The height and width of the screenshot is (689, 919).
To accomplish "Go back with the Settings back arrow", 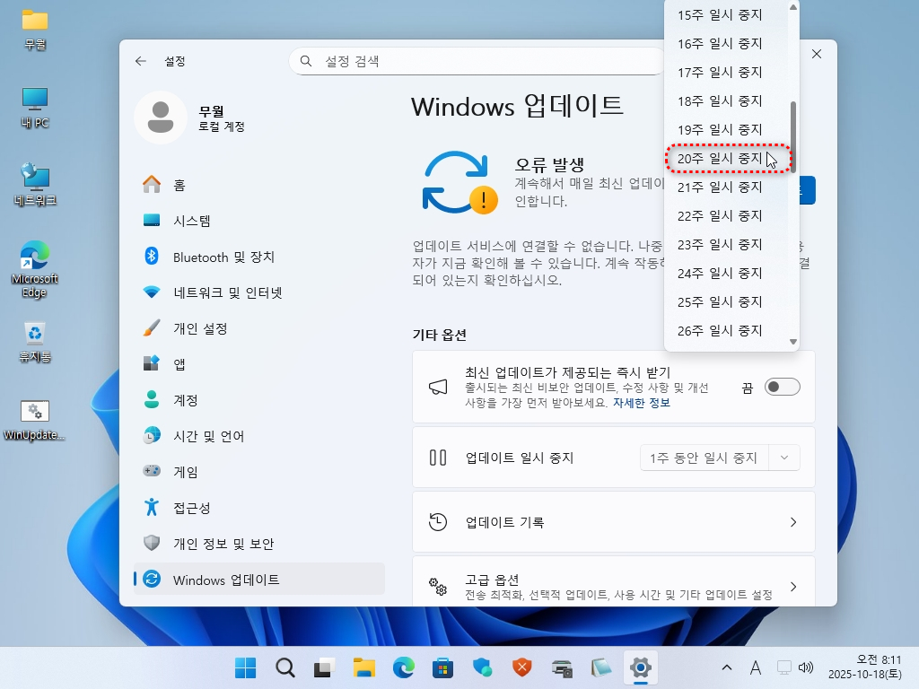I will tap(141, 61).
